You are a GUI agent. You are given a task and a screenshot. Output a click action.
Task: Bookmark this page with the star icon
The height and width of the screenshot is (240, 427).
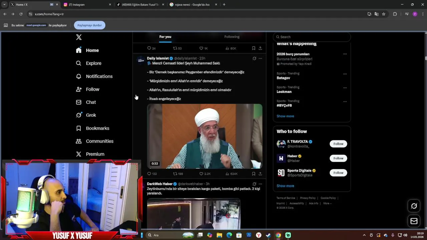tap(384, 14)
